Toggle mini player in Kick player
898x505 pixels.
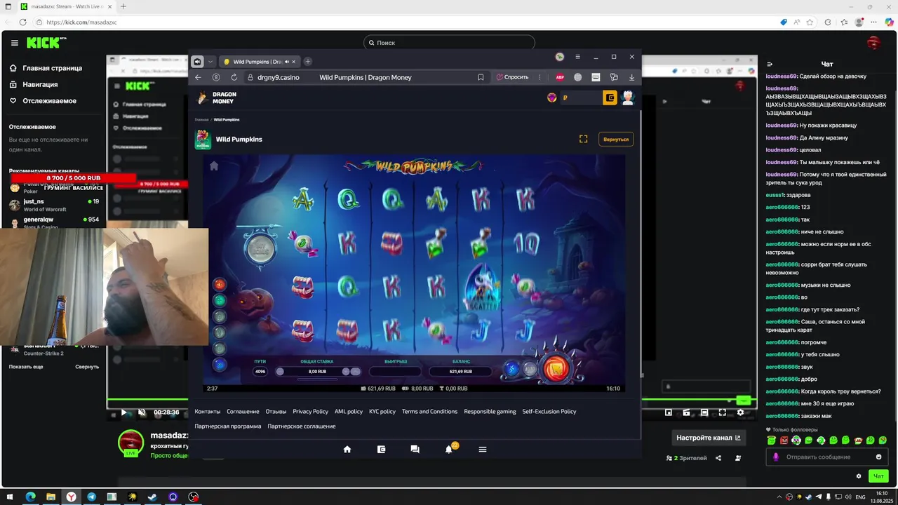point(669,412)
